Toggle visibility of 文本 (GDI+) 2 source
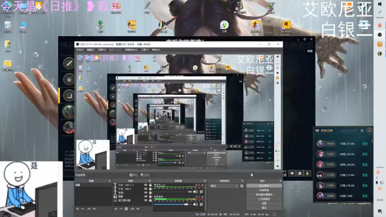Image resolution: width=386 pixels, height=217 pixels. (146, 185)
